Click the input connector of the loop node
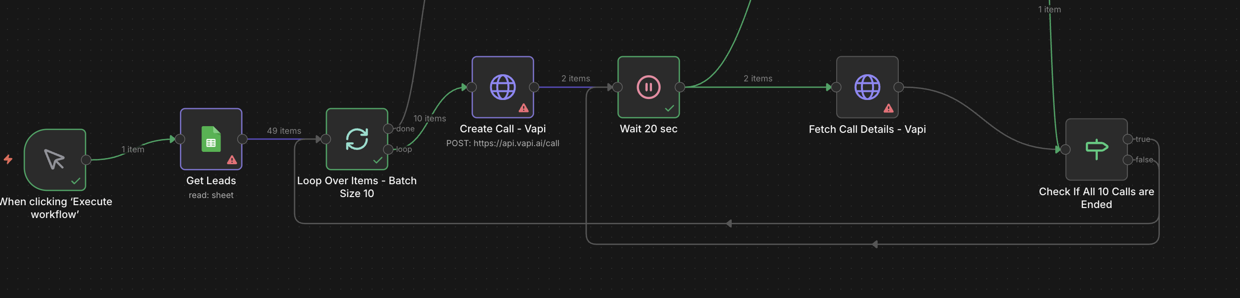Viewport: 1240px width, 298px height. [326, 139]
